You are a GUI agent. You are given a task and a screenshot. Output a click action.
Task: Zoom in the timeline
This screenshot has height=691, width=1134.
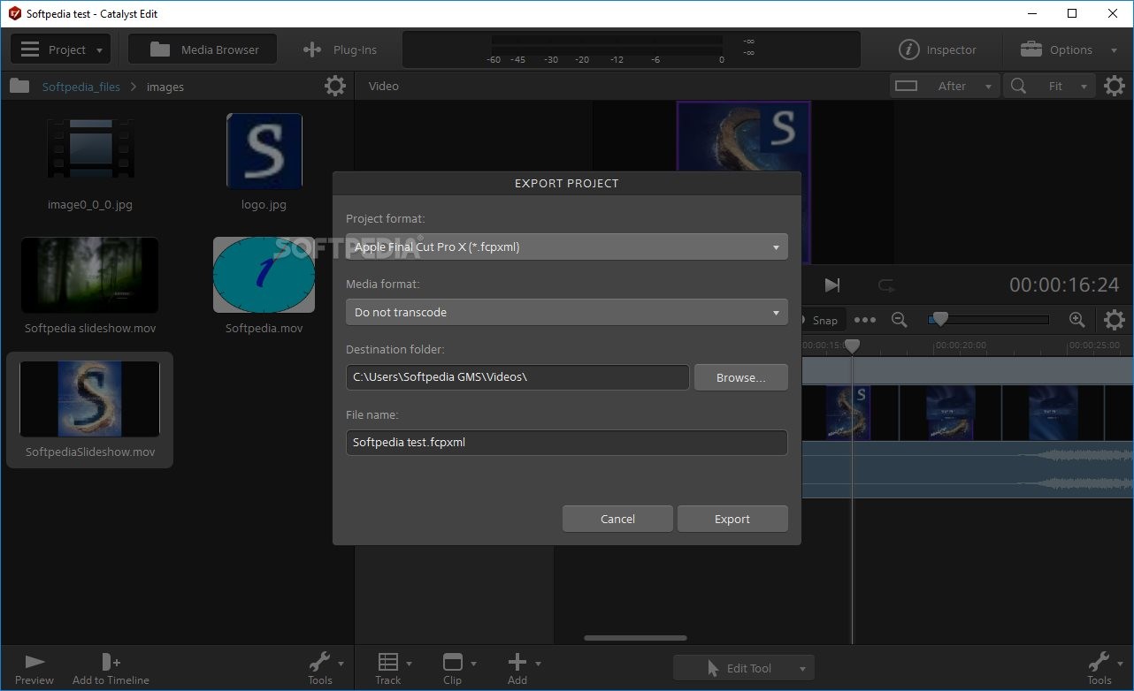(1077, 320)
